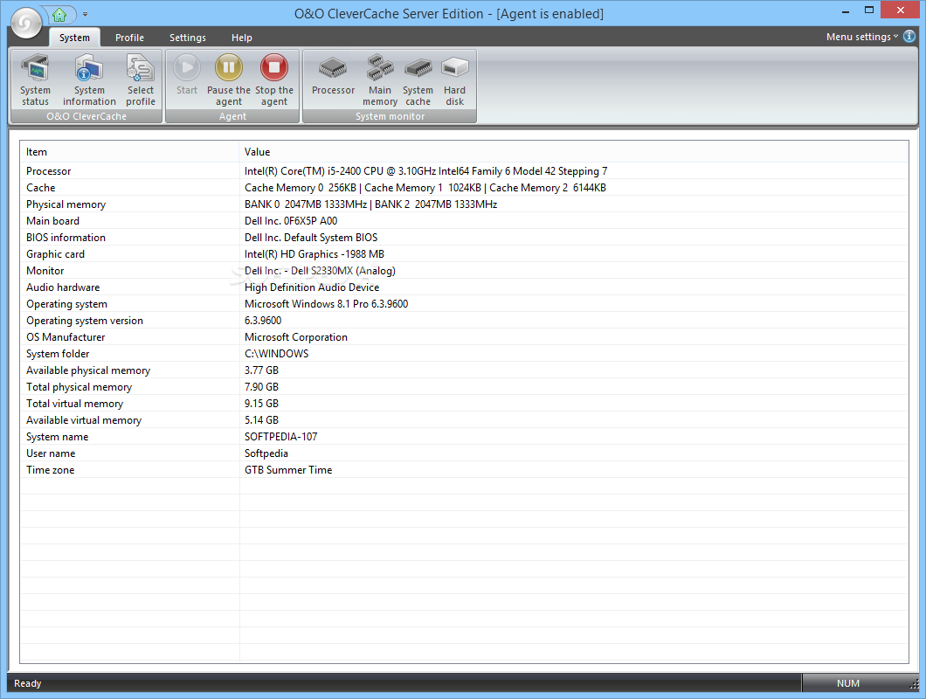Open the System cache monitor
Screen dimensions: 926x699
[x=418, y=80]
